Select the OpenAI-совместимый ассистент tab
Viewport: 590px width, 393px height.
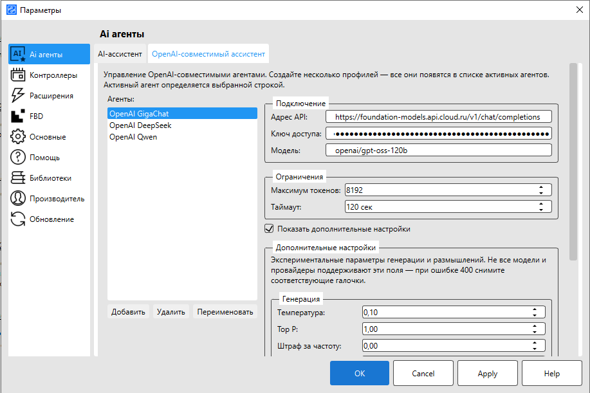[x=208, y=54]
